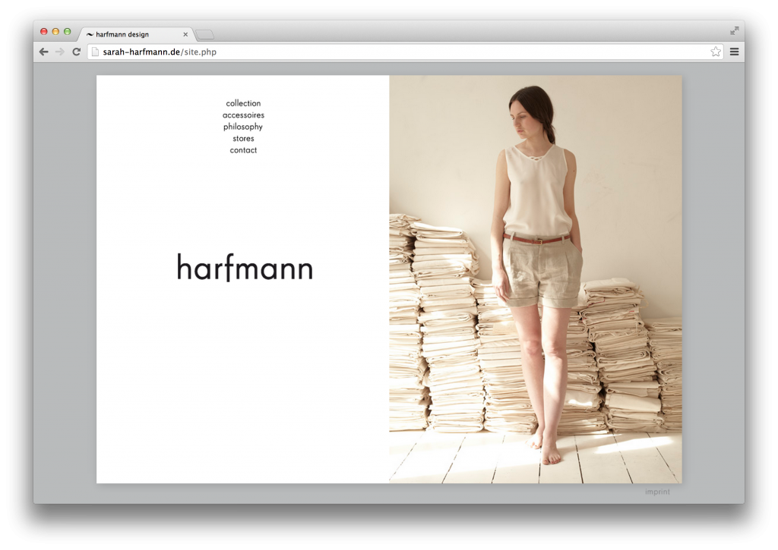
Task: Open the contact page
Action: 243,150
